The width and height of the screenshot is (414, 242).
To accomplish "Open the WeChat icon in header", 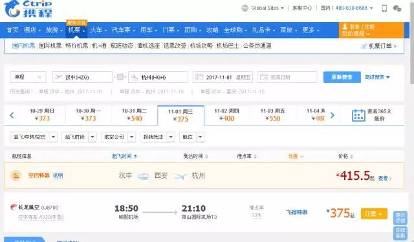I will pyautogui.click(x=397, y=8).
